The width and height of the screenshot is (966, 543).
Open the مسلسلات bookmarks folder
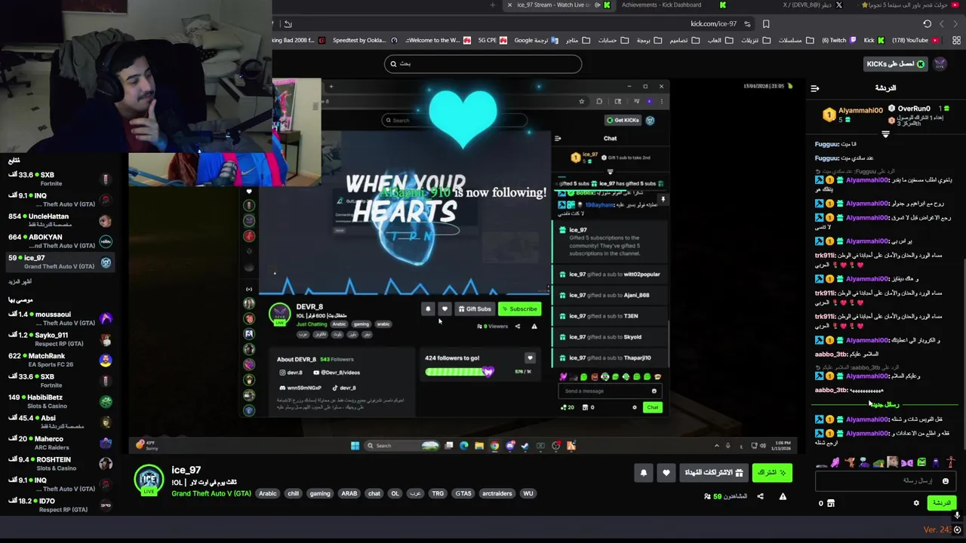pos(795,40)
